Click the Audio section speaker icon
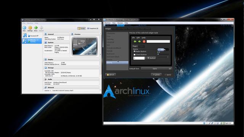 (x=46, y=79)
